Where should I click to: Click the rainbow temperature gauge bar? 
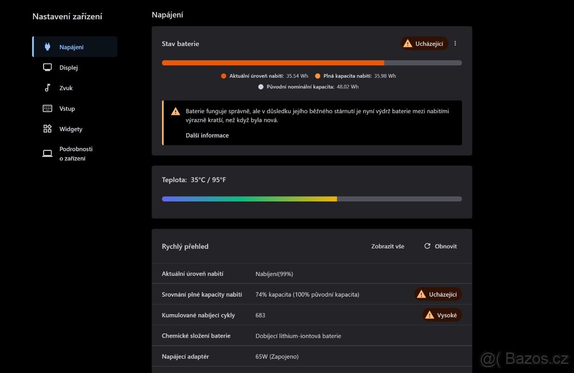249,199
